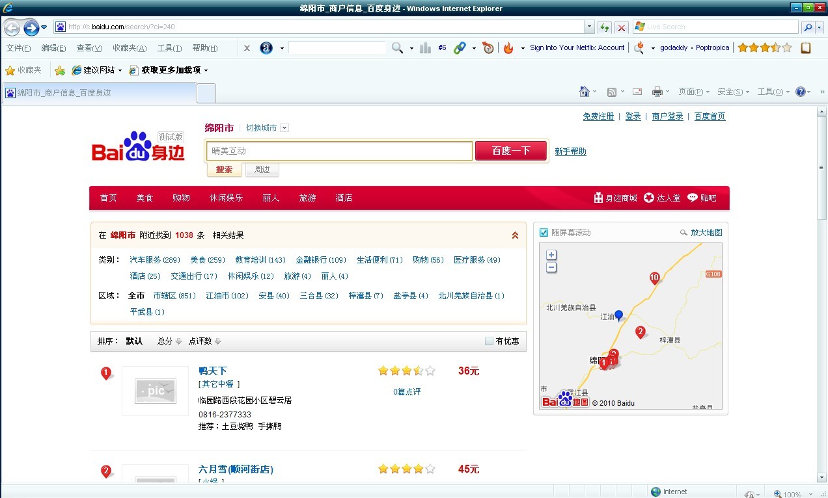Viewport: 828px width, 498px height.
Task: Click the Alexa toolbar 'a' icon
Action: (266, 47)
